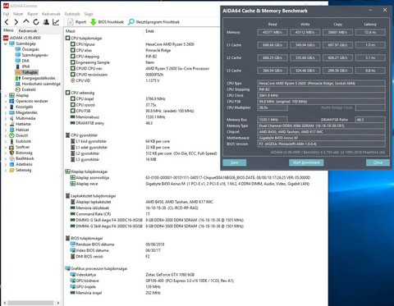Select the Memóriabusz row

(x=118, y=116)
